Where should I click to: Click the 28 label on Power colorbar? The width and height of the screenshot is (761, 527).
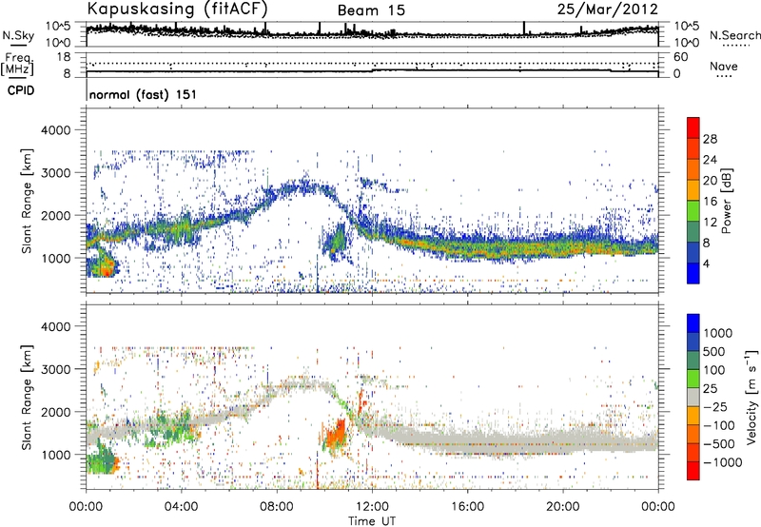tap(710, 139)
